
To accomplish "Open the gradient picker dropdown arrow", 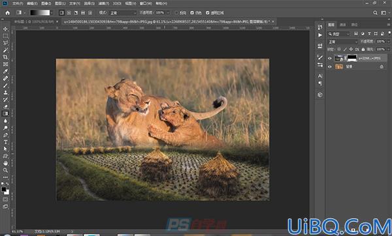I will pos(52,13).
